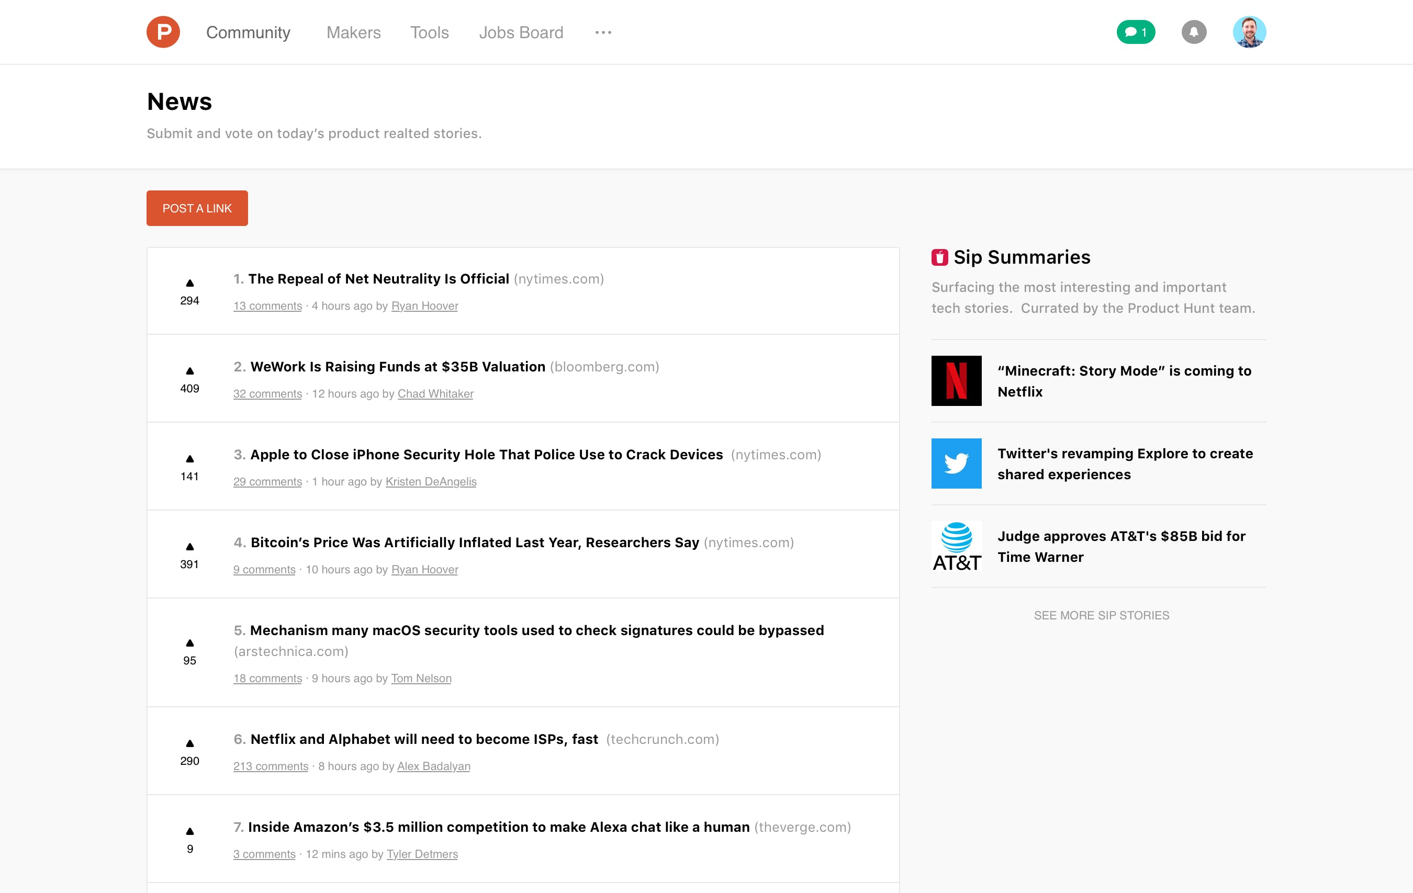Open the AT&T Time Warner story headline

click(1121, 546)
